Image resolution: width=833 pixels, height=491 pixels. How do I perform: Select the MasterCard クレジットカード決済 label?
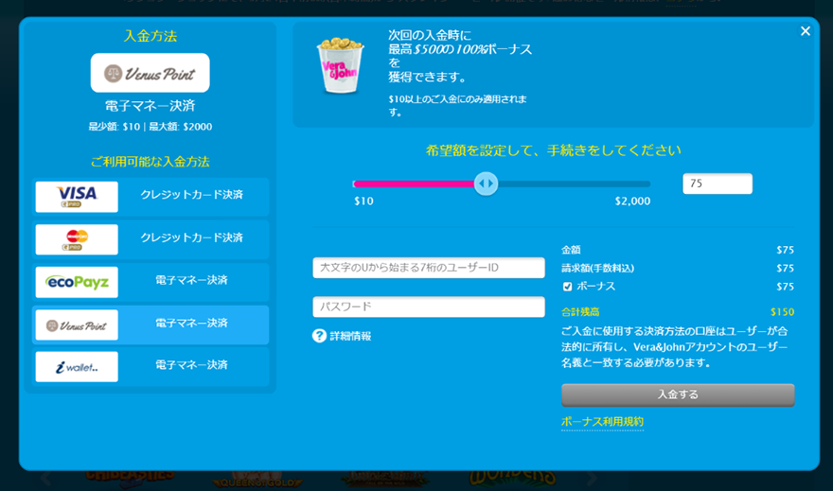[192, 237]
